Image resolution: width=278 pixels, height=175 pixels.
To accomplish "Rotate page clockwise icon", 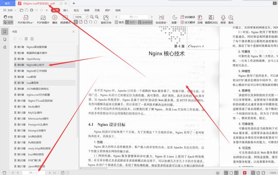I will pyautogui.click(x=96, y=22).
